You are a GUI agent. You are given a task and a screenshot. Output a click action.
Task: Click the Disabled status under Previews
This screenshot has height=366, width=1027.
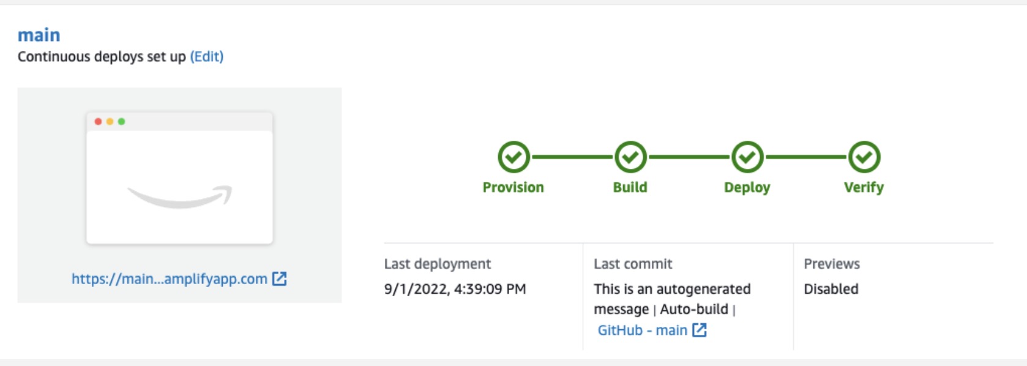[831, 289]
